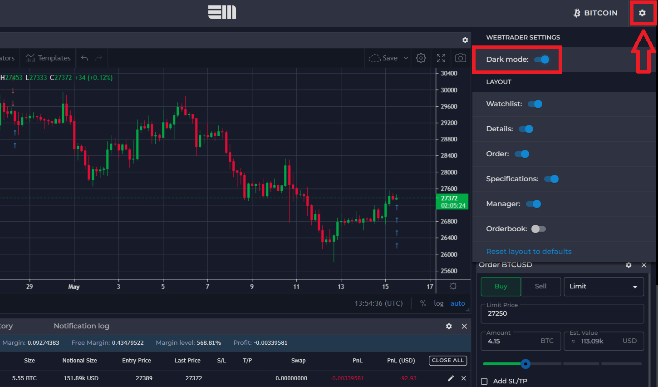Screen dimensions: 658x387
Task: Click the -92.93 PnL USD cell
Action: point(408,378)
